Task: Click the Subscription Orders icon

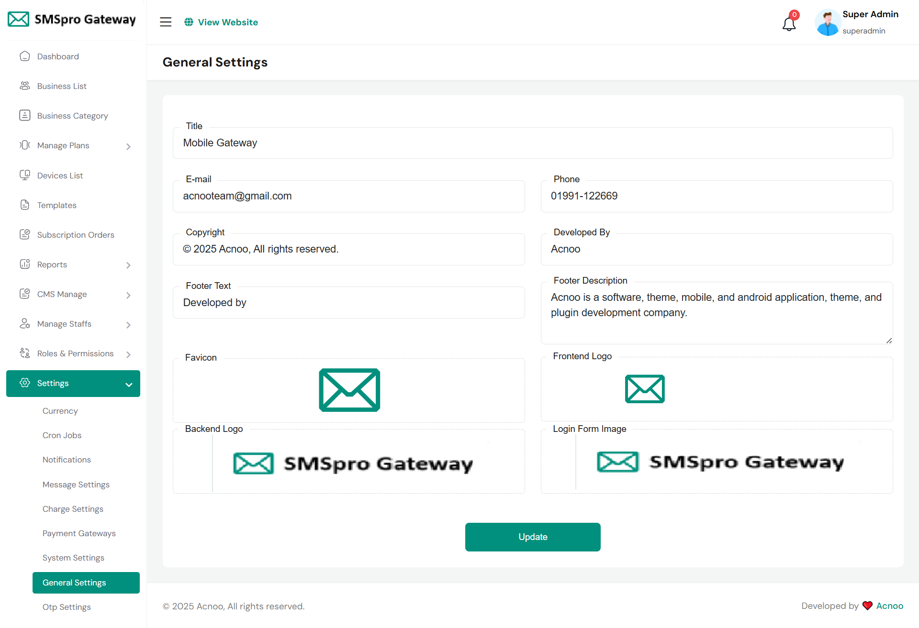Action: tap(25, 235)
